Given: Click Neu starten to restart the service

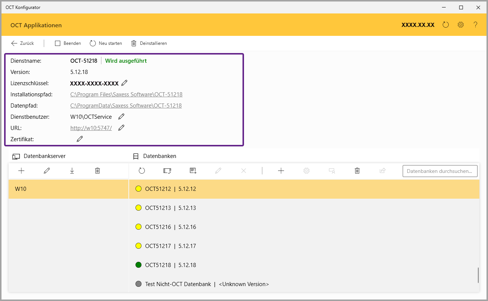Looking at the screenshot, I should click(x=106, y=43).
